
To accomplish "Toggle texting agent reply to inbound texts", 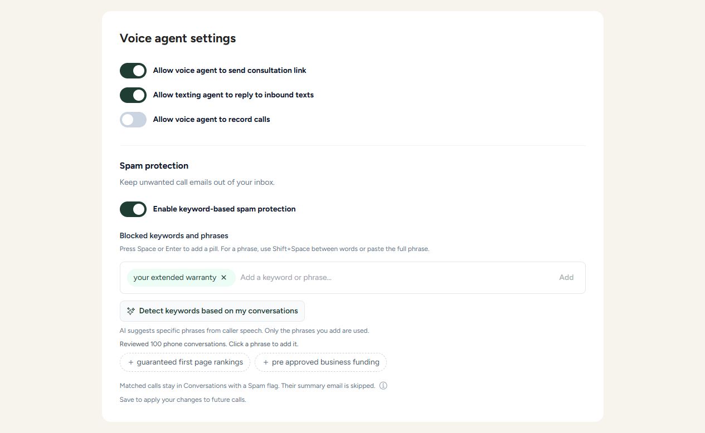I will click(133, 95).
